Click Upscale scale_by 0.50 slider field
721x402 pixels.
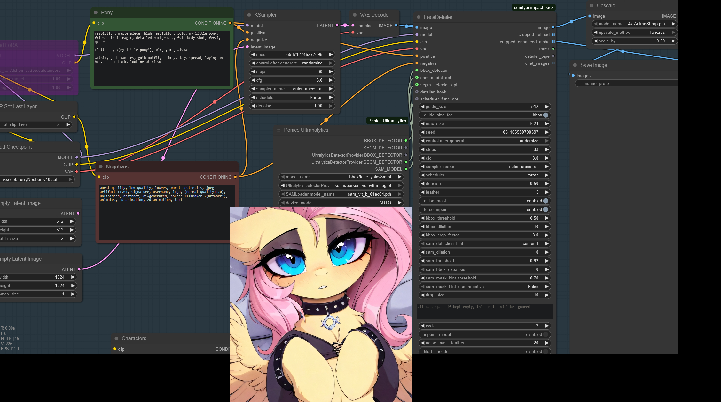pos(634,41)
